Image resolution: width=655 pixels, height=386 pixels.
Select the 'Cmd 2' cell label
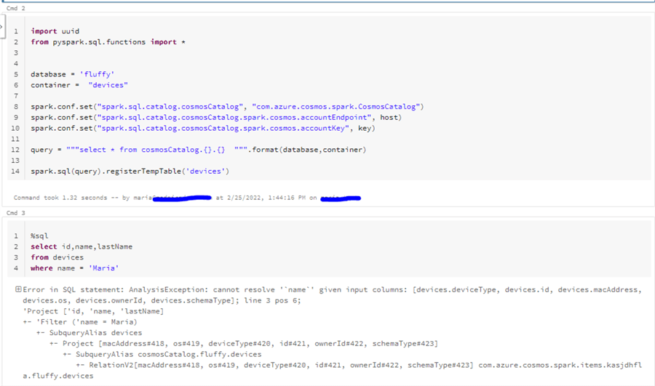(x=16, y=8)
